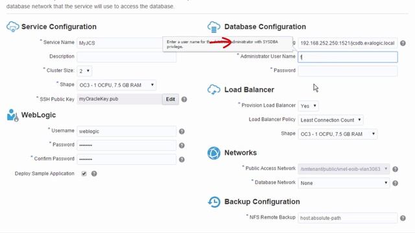Image resolution: width=415 pixels, height=233 pixels.
Task: Open help for Deploy Sample Application
Action: coord(94,173)
